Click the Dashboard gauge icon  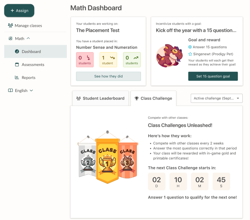click(x=17, y=51)
